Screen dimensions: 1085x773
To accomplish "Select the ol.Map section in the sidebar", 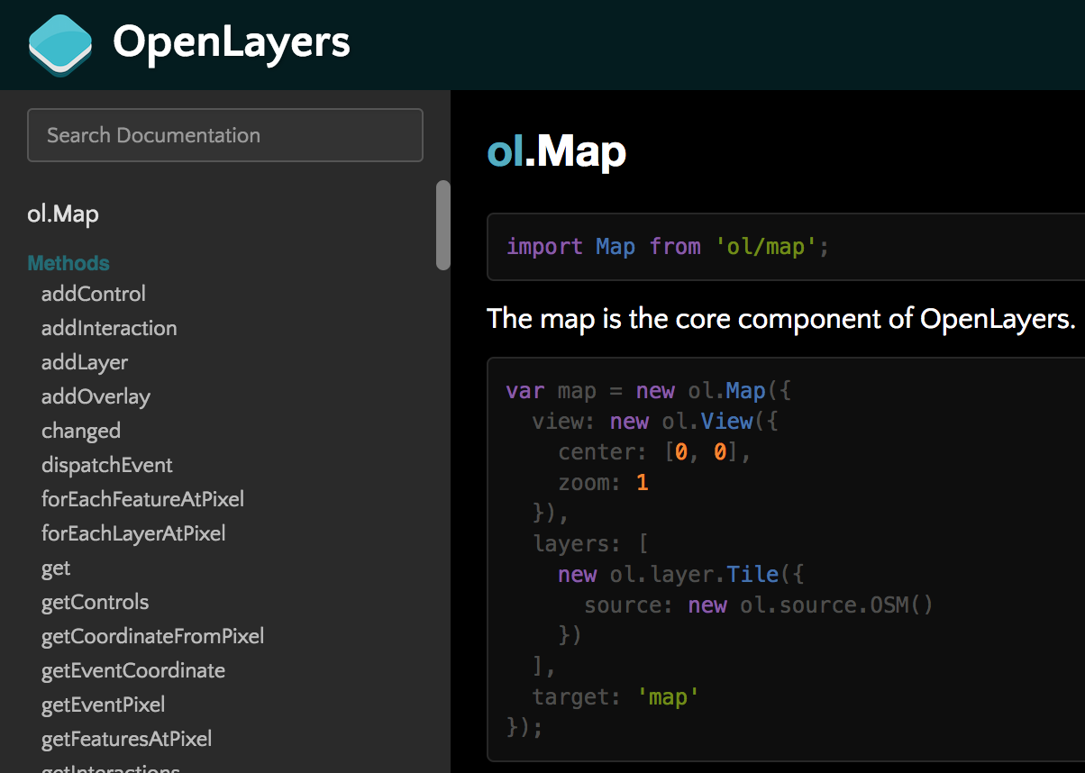I will pos(63,214).
